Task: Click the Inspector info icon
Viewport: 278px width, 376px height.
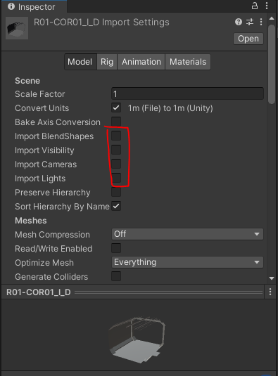Action: coord(11,6)
